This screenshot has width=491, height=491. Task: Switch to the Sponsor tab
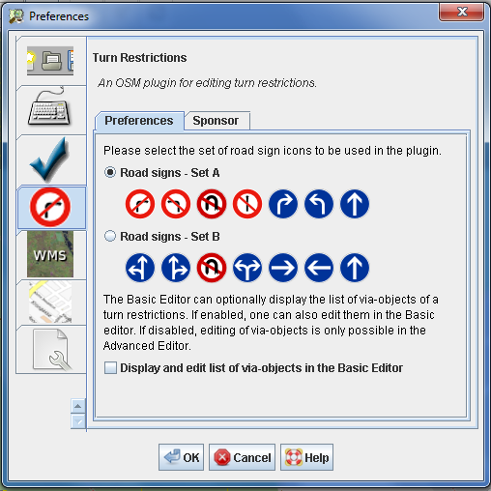coord(216,121)
